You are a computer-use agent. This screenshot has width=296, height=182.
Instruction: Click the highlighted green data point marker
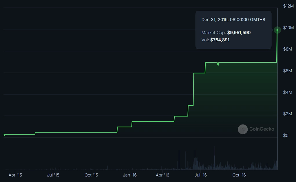[x=277, y=30]
